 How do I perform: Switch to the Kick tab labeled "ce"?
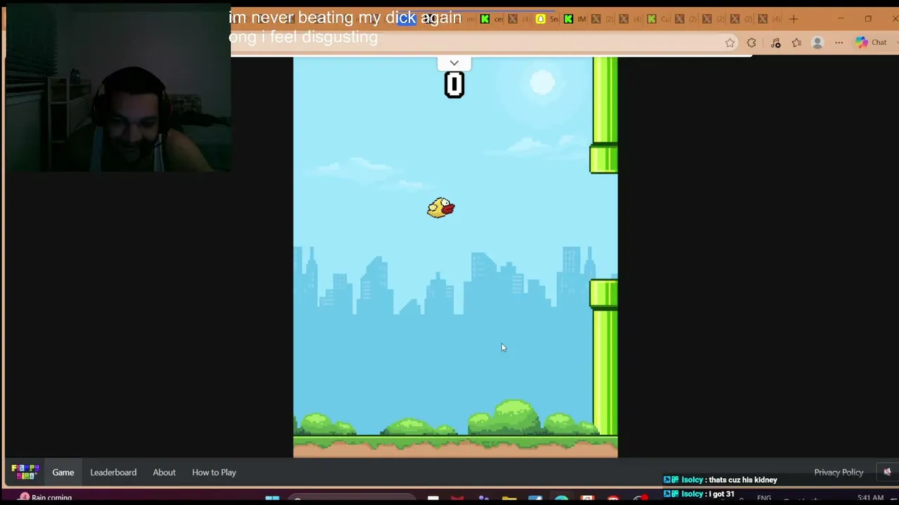pyautogui.click(x=492, y=19)
